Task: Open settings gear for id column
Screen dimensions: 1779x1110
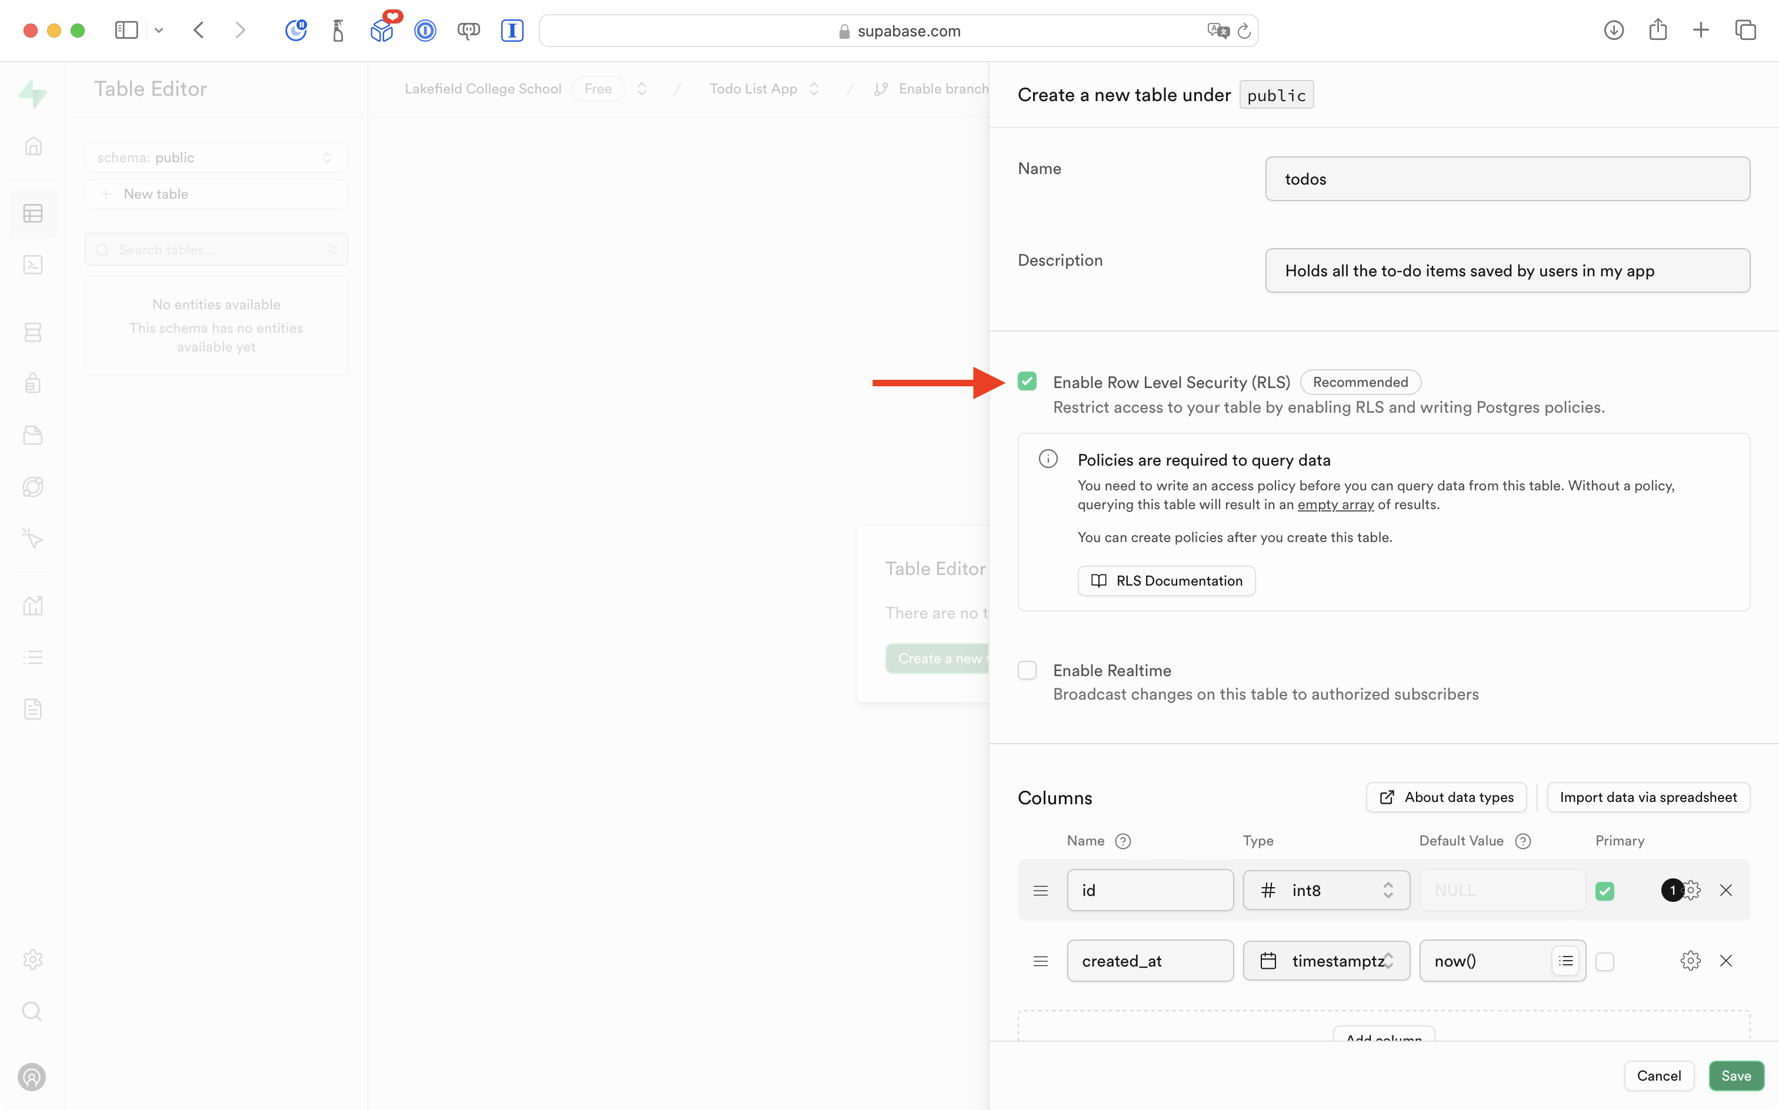Action: [1693, 890]
